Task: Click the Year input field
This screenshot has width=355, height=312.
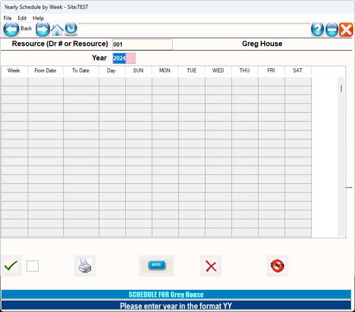Action: click(124, 58)
